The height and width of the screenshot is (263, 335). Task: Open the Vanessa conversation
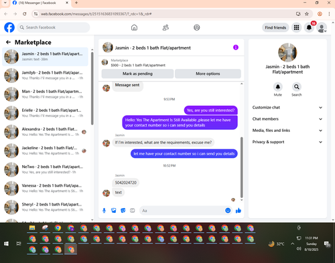(x=45, y=188)
